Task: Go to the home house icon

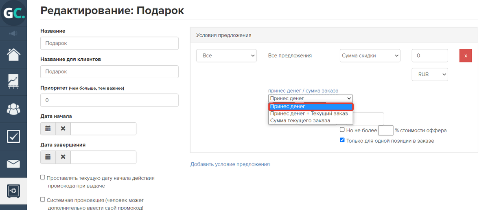Action: coord(13,55)
